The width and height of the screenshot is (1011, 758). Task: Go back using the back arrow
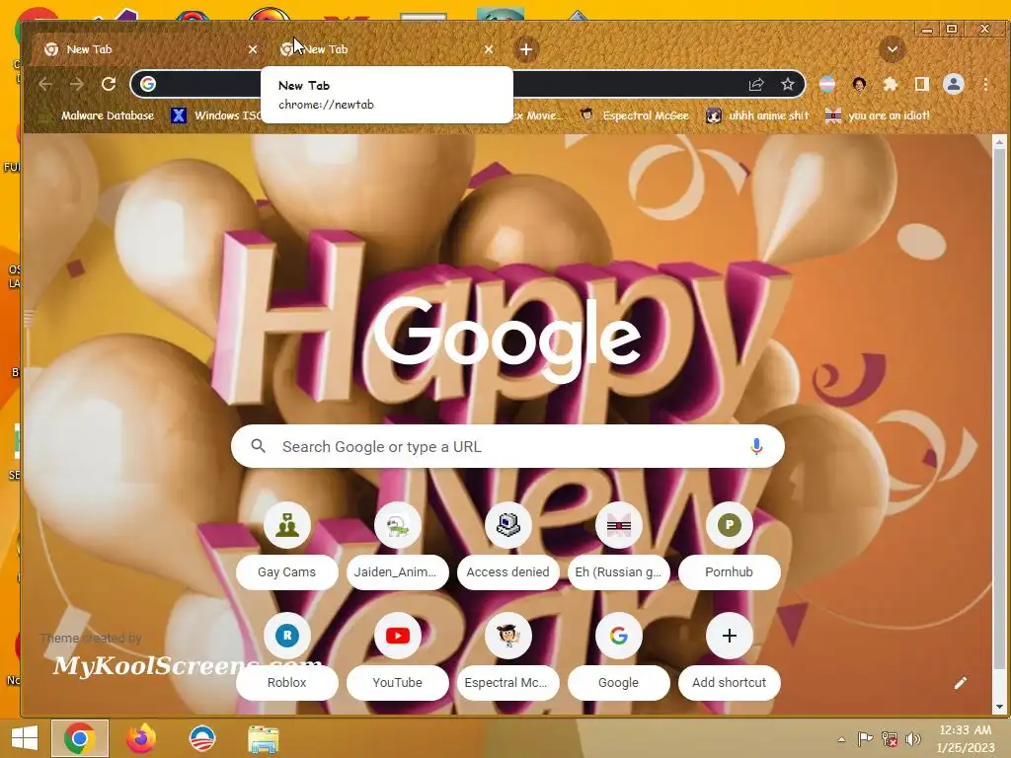(x=45, y=84)
